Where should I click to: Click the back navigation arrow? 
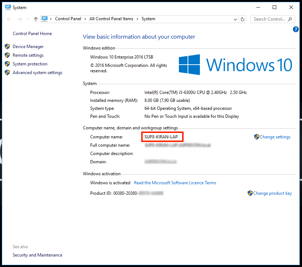point(9,19)
